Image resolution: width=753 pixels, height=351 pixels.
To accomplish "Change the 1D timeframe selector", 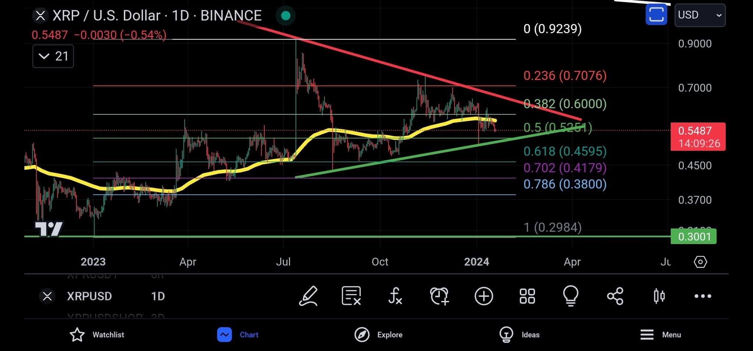I will click(158, 296).
